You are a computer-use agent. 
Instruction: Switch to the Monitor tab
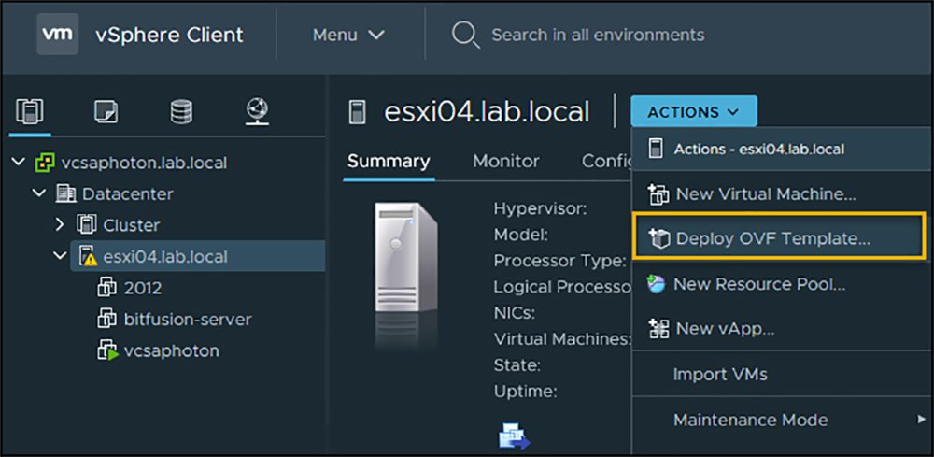(x=505, y=161)
